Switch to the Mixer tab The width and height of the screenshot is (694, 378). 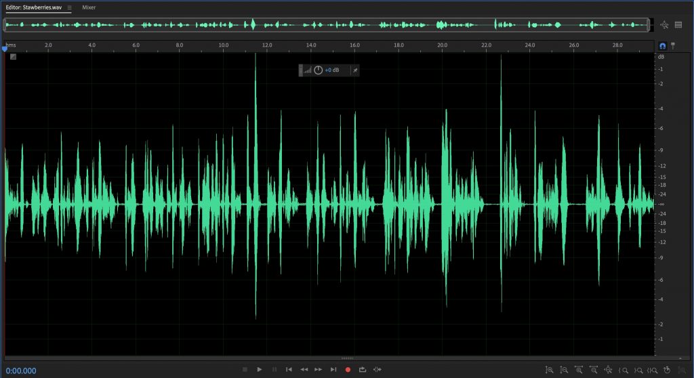click(x=89, y=7)
